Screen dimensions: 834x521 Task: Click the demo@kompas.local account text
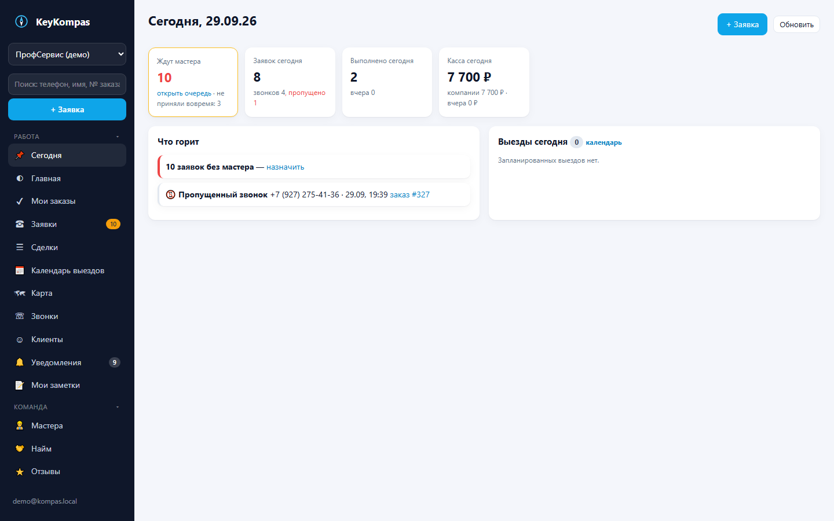click(45, 501)
